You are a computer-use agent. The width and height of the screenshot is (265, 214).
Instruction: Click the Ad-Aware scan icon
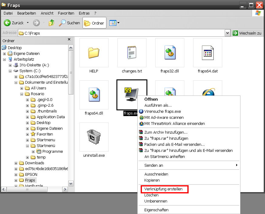(x=142, y=117)
